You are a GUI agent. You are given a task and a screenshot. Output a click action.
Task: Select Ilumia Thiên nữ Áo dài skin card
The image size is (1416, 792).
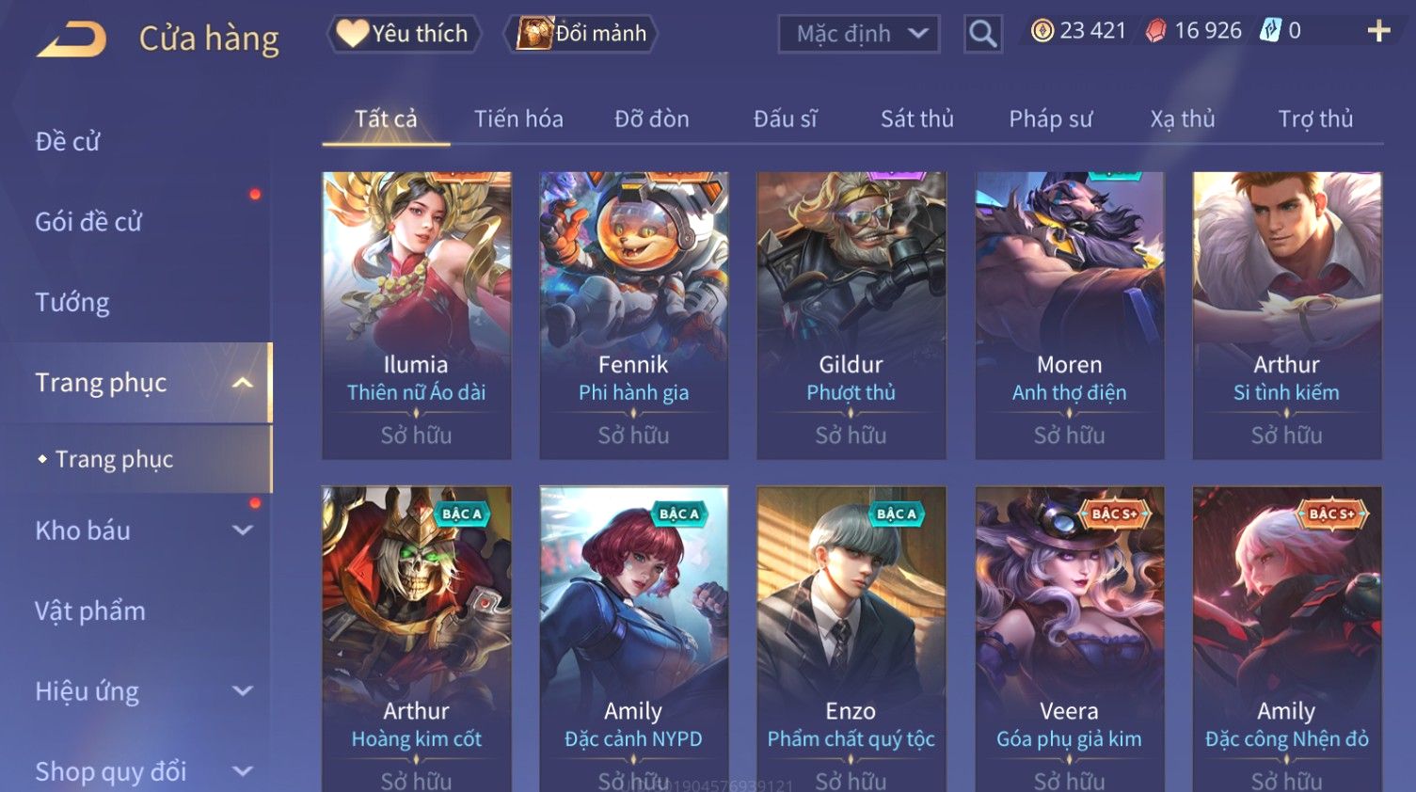pyautogui.click(x=416, y=315)
